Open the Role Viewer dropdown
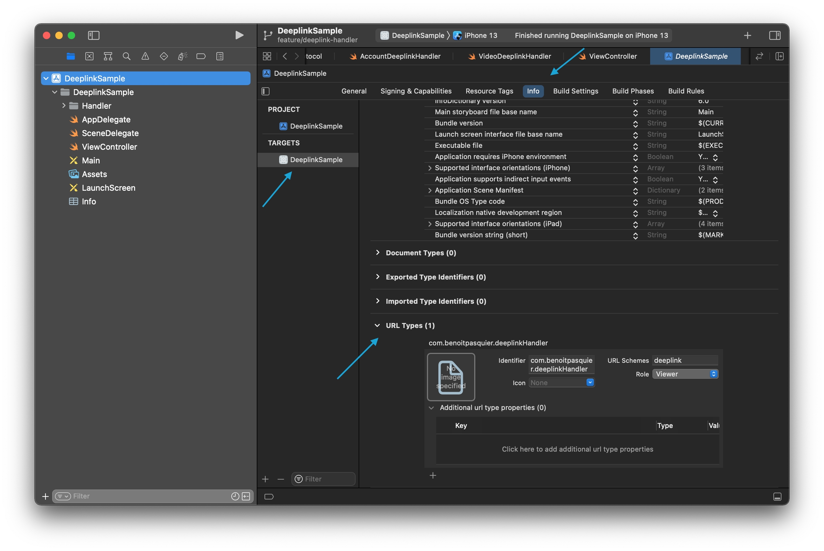 coord(685,374)
